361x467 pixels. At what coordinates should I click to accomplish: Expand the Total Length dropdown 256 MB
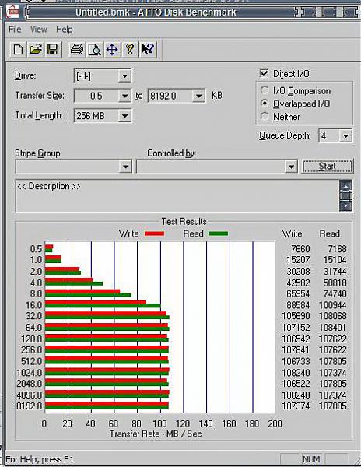point(124,116)
